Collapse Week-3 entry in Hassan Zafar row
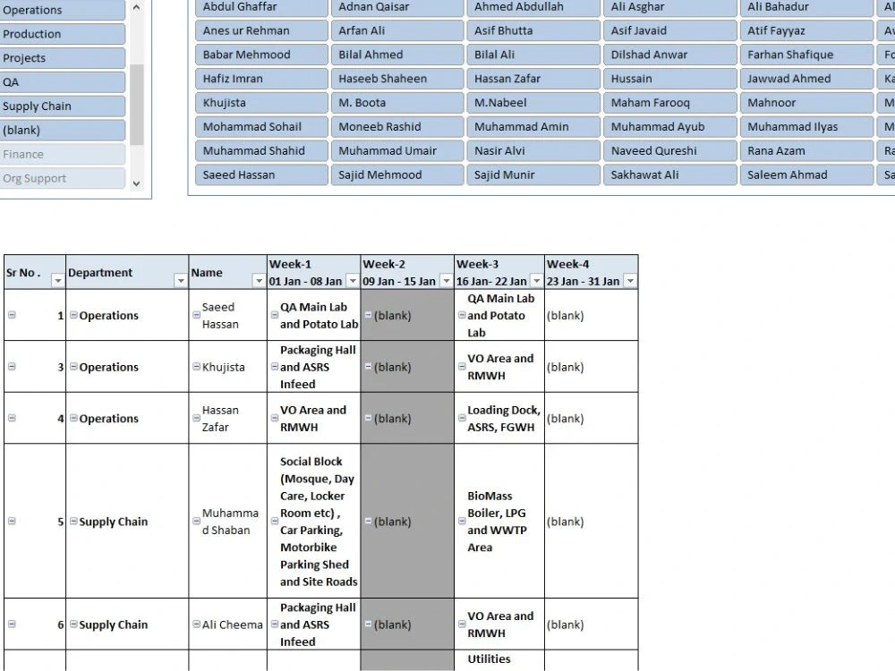 click(462, 418)
